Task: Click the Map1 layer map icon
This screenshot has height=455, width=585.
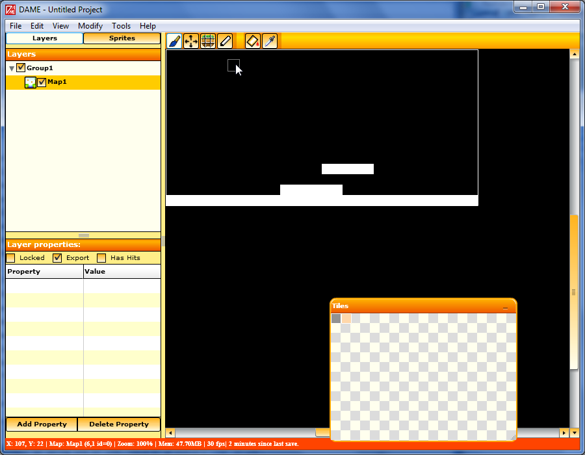Action: click(30, 83)
